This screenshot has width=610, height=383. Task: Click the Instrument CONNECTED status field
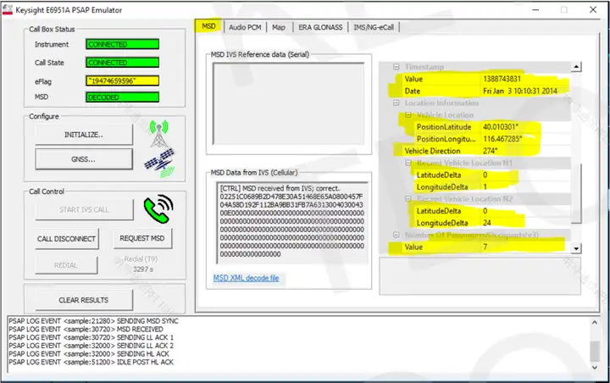pyautogui.click(x=122, y=44)
